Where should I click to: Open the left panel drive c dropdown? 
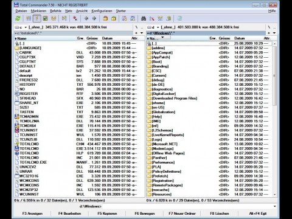point(21,27)
